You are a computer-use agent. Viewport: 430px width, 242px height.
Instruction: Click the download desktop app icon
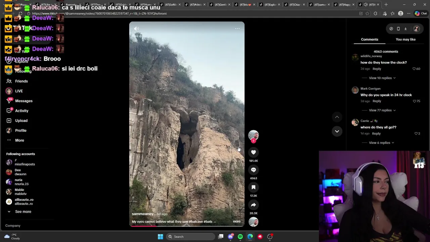pyautogui.click(x=405, y=29)
